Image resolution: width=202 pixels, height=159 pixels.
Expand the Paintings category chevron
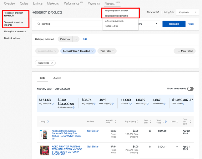(x=76, y=39)
